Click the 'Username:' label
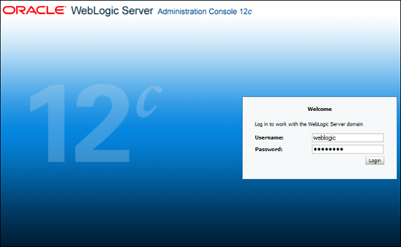401x247 pixels. [269, 138]
